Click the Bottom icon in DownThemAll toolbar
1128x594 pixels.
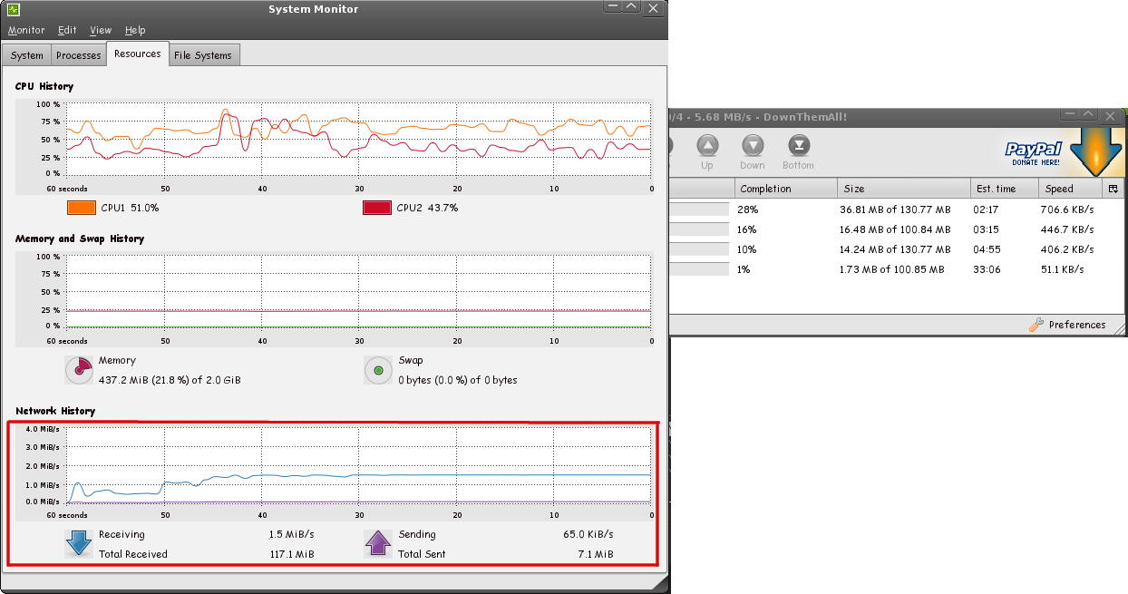tap(798, 147)
